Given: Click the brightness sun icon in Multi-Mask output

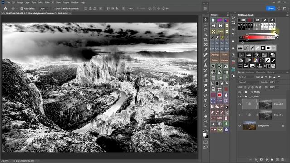Looking at the screenshot, I should tap(257, 54).
